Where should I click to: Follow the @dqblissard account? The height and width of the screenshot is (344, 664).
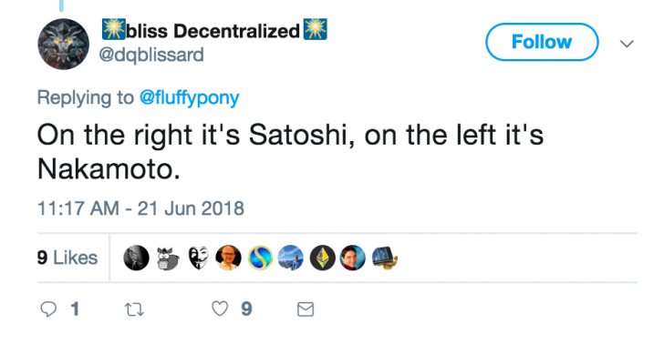542,42
